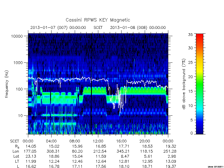Click the Rs value 14.05
The height and width of the screenshot is (168, 224).
click(x=31, y=146)
